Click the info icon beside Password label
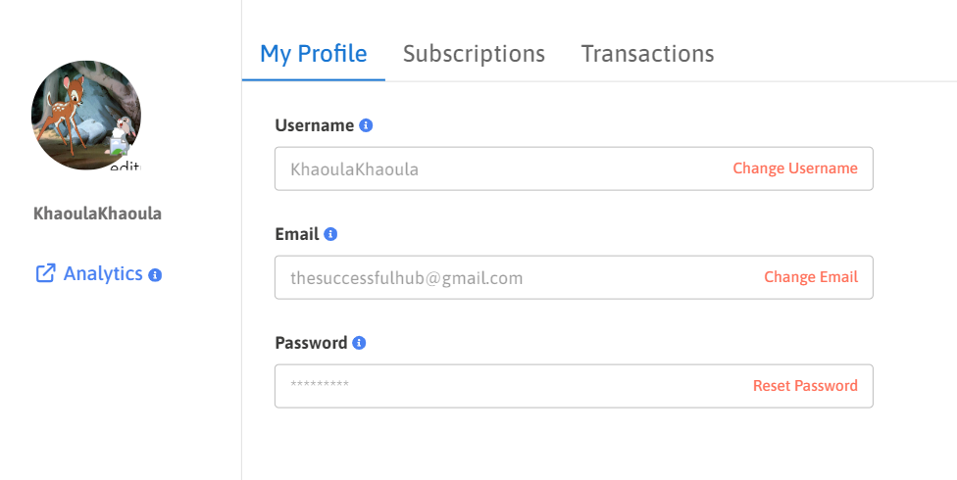This screenshot has width=957, height=480. pos(359,343)
